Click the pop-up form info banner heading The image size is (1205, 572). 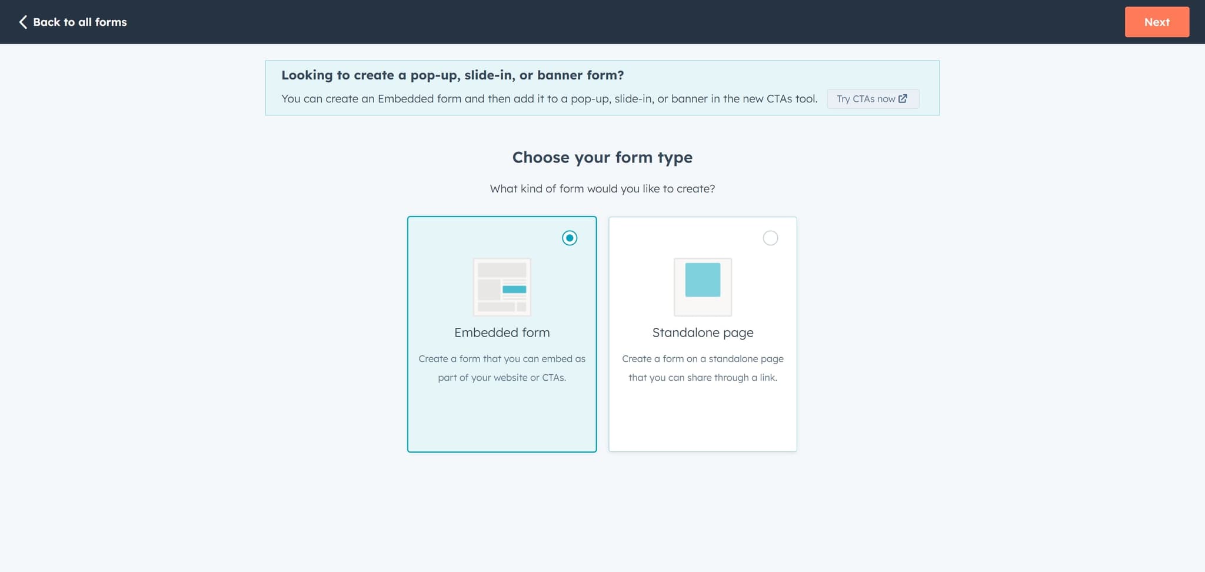pos(453,75)
